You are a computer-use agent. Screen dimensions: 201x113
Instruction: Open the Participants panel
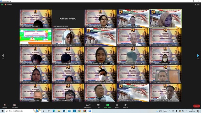point(88,106)
